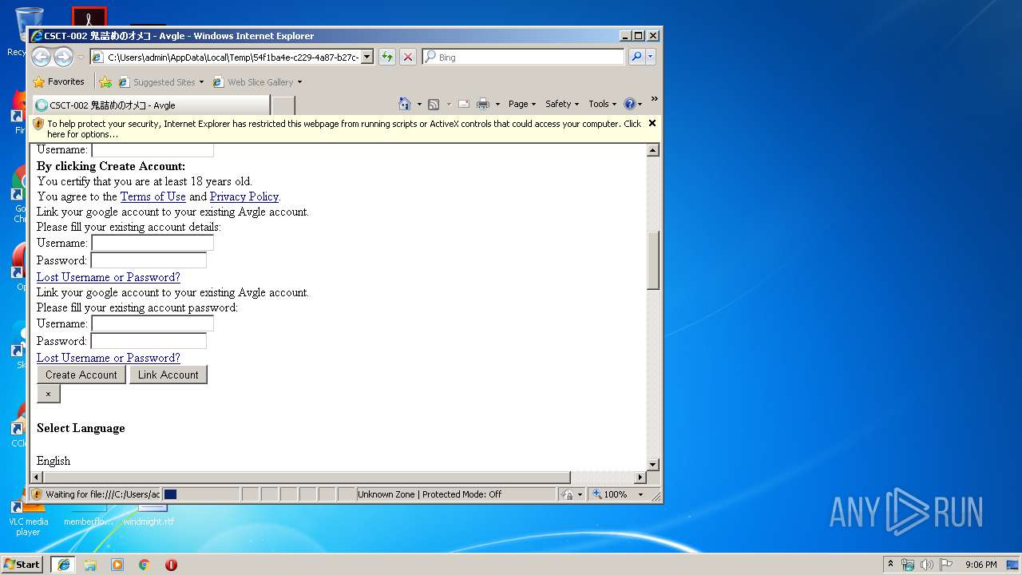
Task: Focus the Password field under account details
Action: (x=149, y=260)
